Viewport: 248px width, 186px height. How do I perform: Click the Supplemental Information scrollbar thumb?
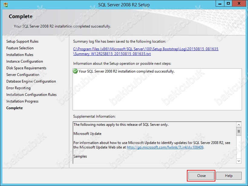pos(239,131)
